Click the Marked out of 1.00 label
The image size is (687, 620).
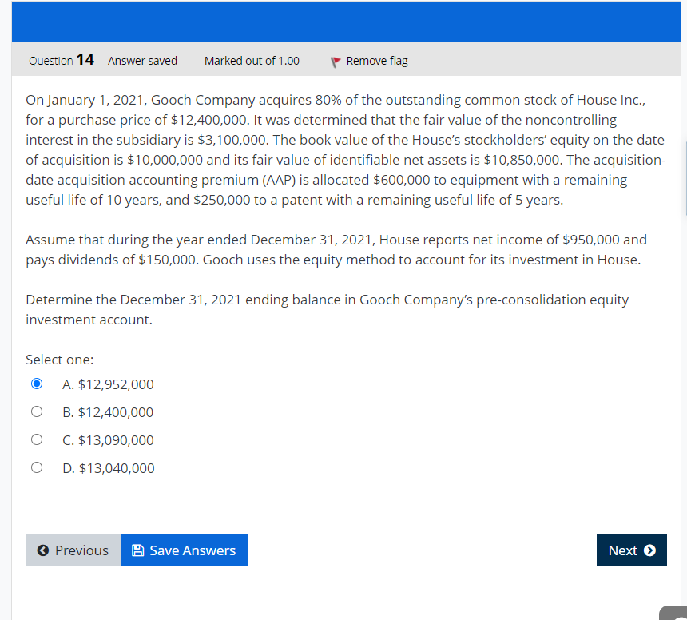point(252,60)
